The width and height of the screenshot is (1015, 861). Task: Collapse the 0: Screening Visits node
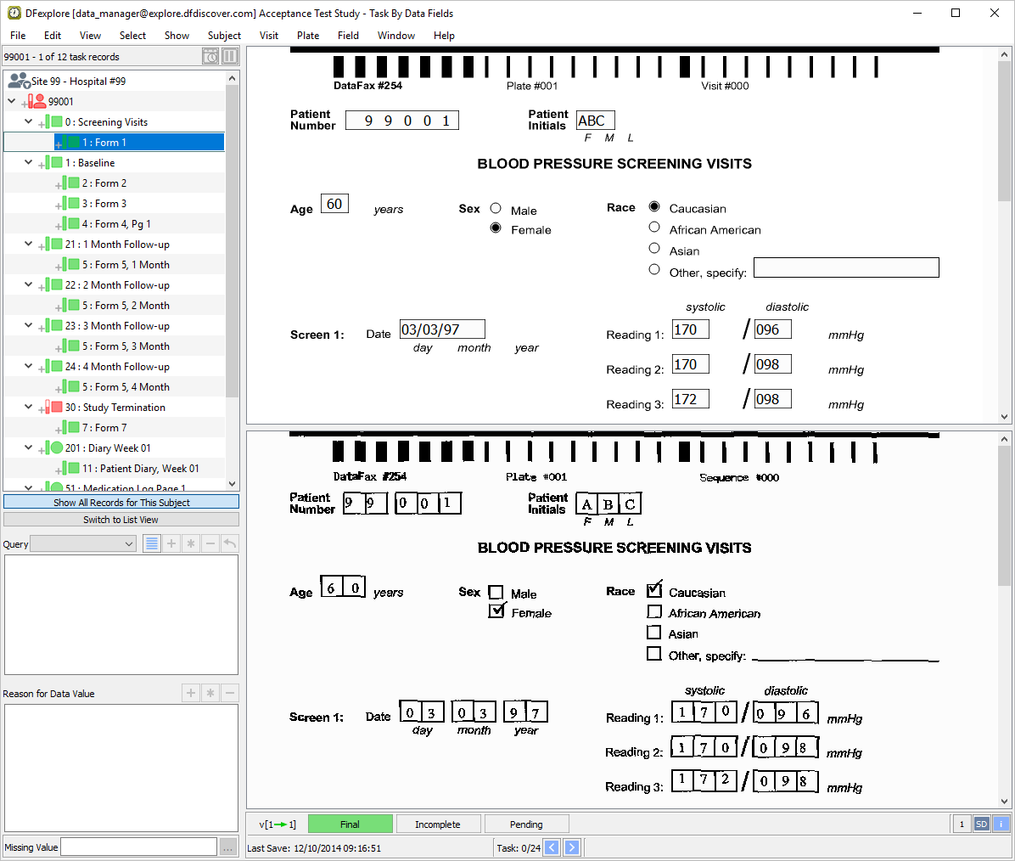pos(28,122)
